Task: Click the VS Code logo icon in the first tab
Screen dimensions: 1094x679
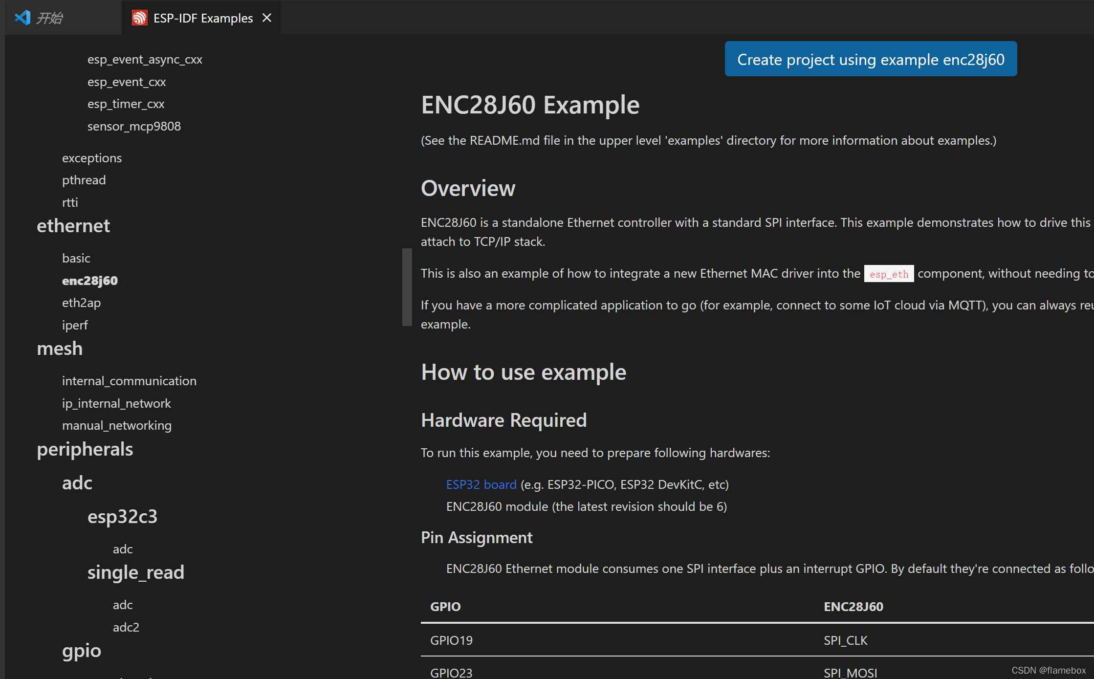Action: click(22, 18)
